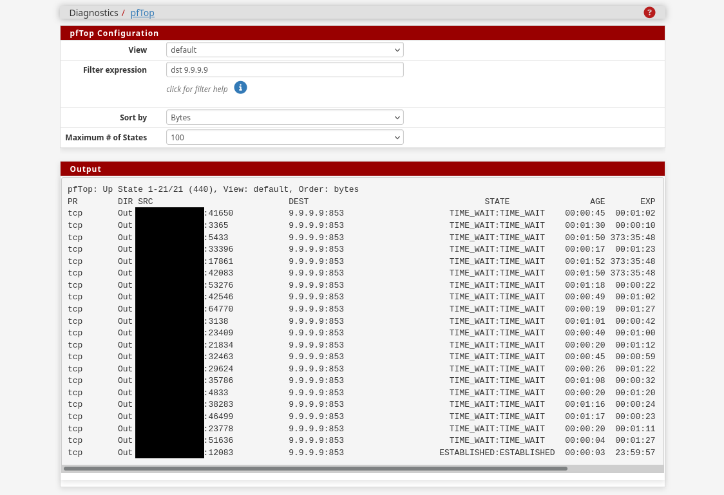Click source port :41650 in output
The image size is (724, 495).
pyautogui.click(x=219, y=213)
